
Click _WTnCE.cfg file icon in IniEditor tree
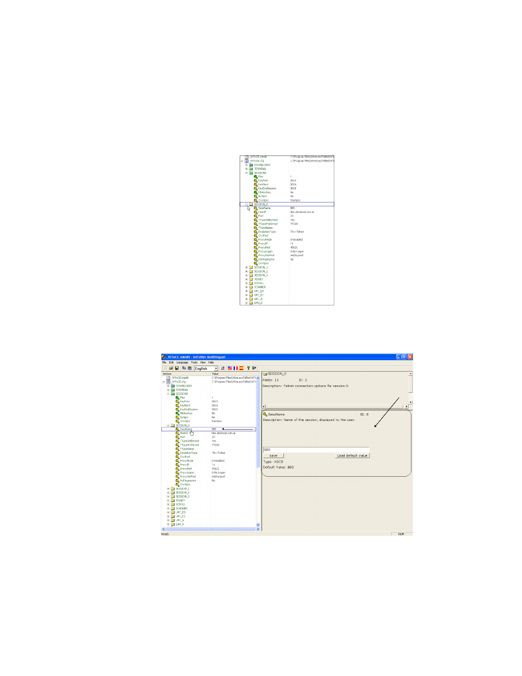coord(169,382)
